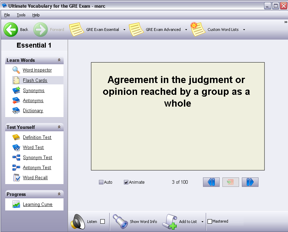Maximize the Ultimate Vocabulary window

click(276, 6)
